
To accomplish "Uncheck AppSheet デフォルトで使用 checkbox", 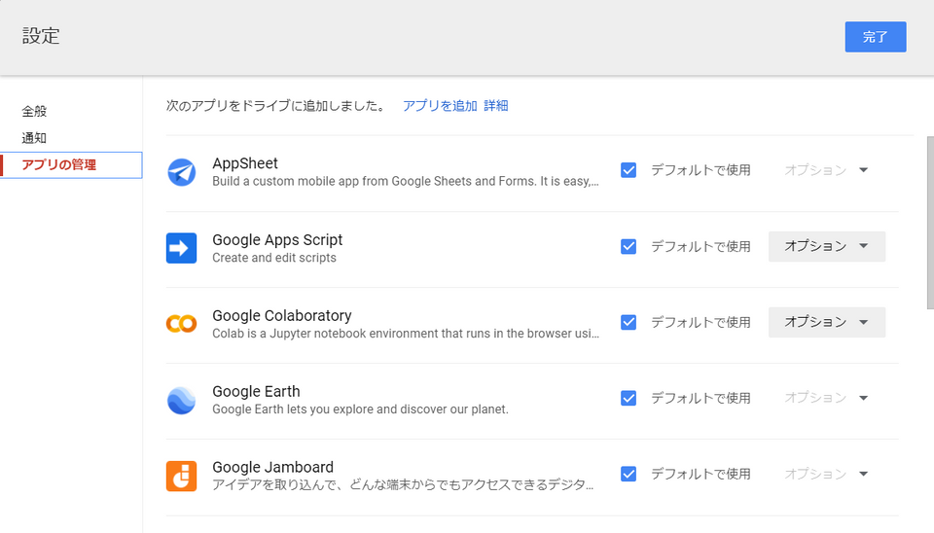I will [629, 170].
